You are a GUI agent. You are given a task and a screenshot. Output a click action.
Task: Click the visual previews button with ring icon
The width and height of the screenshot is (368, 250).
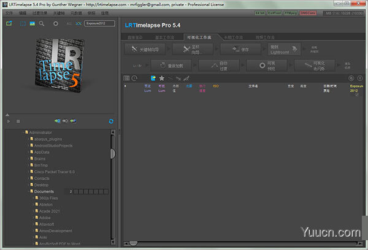[267, 66]
